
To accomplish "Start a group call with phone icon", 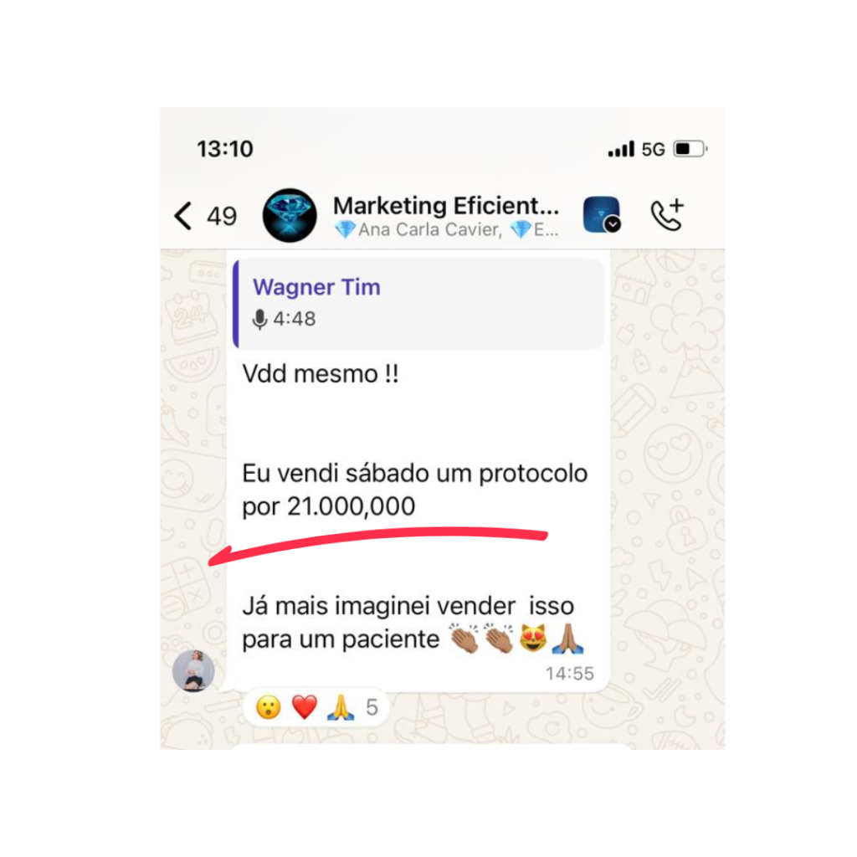I will 667,214.
